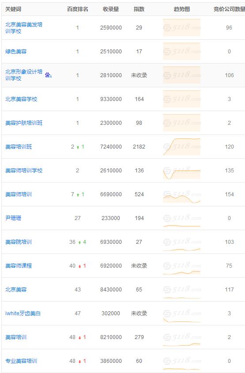Click green up arrow in 美容师培训 row
This screenshot has height=373, width=245.
click(78, 195)
